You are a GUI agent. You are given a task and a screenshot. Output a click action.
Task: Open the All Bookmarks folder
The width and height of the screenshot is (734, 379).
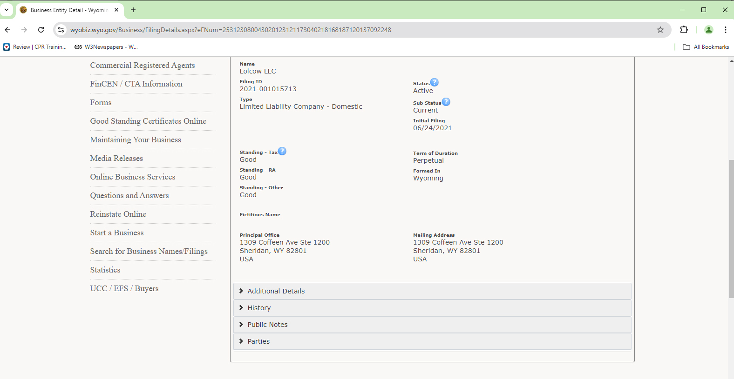706,47
